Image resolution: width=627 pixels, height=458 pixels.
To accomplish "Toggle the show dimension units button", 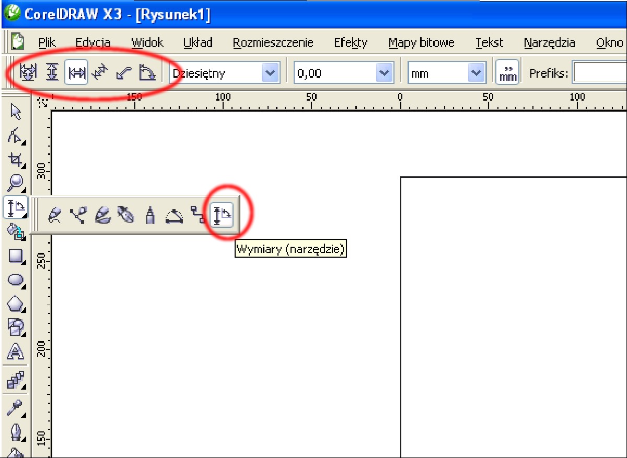I will point(507,73).
